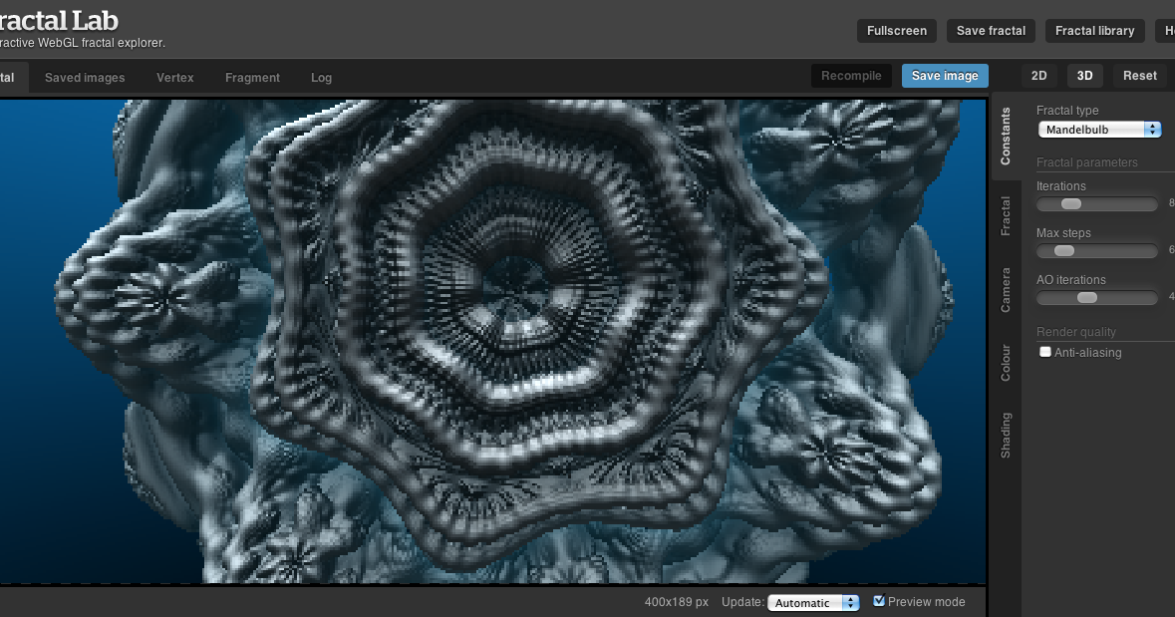Enable the Anti-aliasing checkbox
This screenshot has width=1175, height=617.
tap(1045, 352)
